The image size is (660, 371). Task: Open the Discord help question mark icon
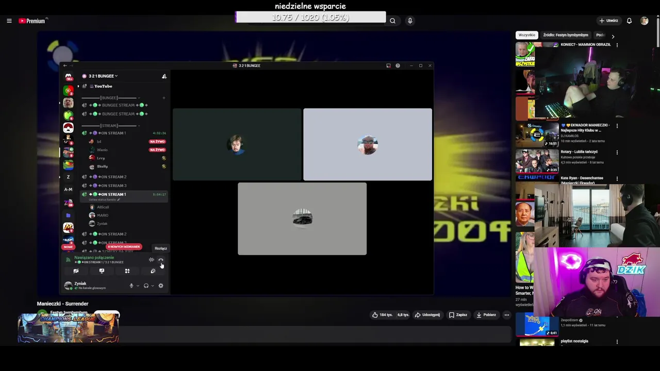pyautogui.click(x=398, y=65)
